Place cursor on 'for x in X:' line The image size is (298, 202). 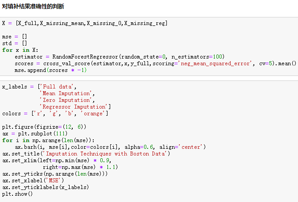[20, 50]
